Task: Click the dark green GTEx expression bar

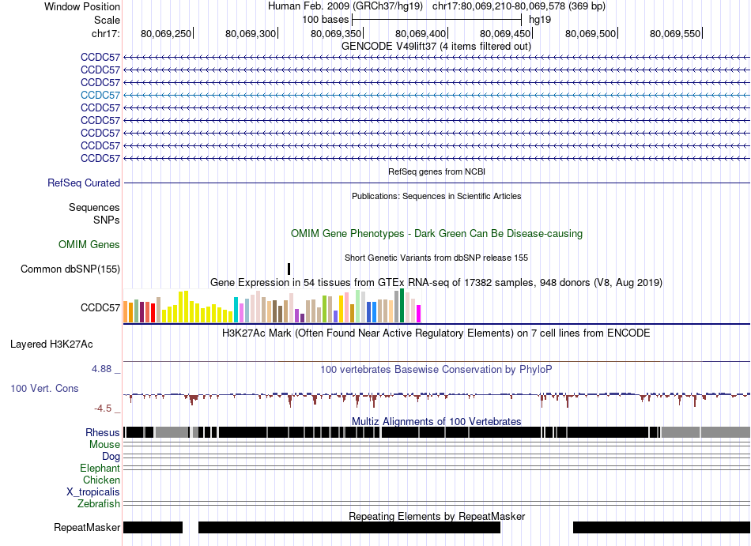Action: tap(402, 305)
